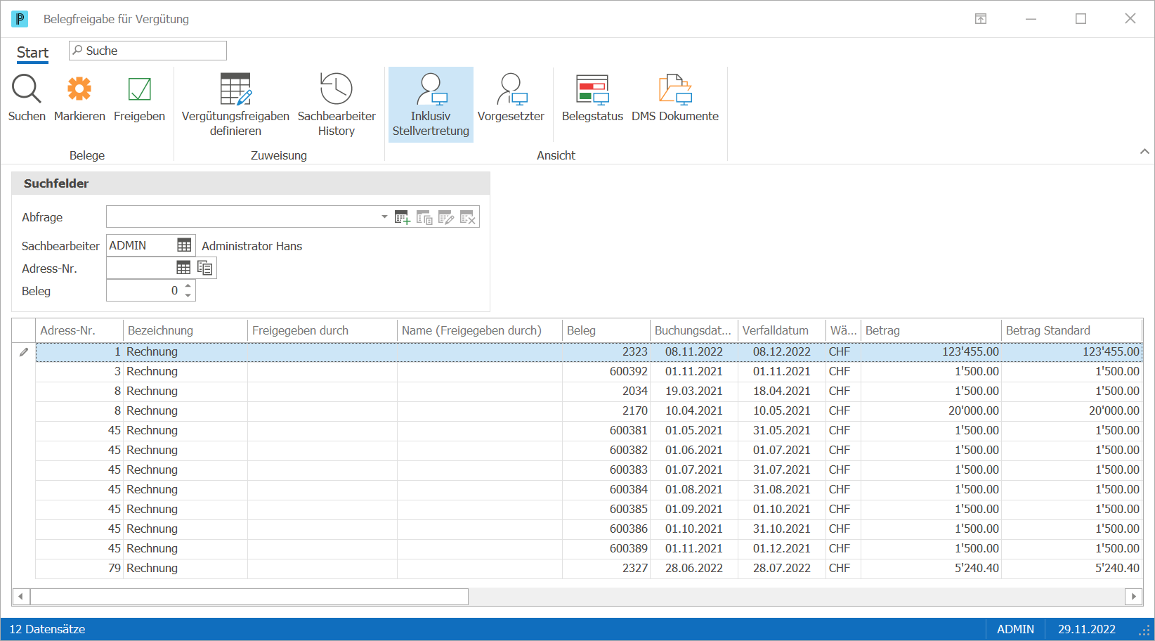Sort by the Adress-Nr. column header
Screen dimensions: 1155x641
coord(79,330)
